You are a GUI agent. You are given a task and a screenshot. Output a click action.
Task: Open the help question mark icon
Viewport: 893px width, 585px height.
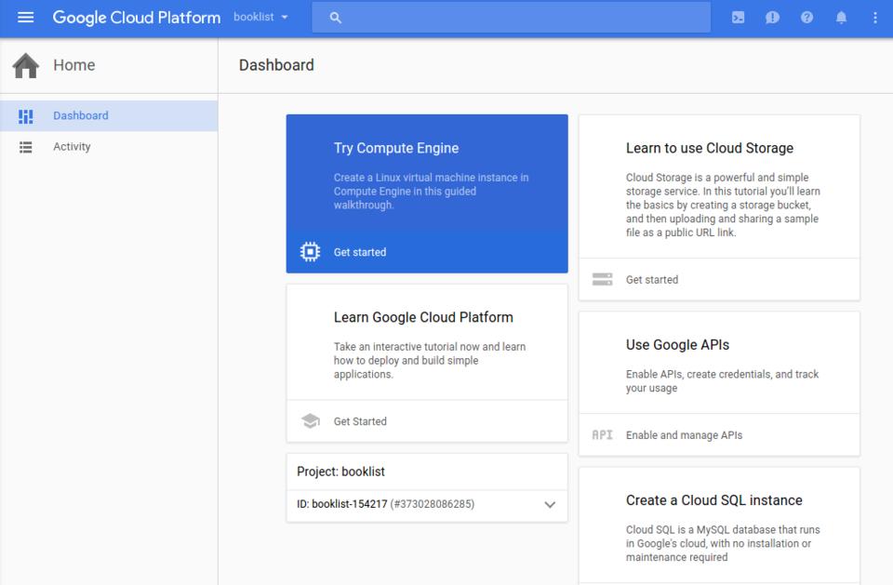click(x=806, y=18)
